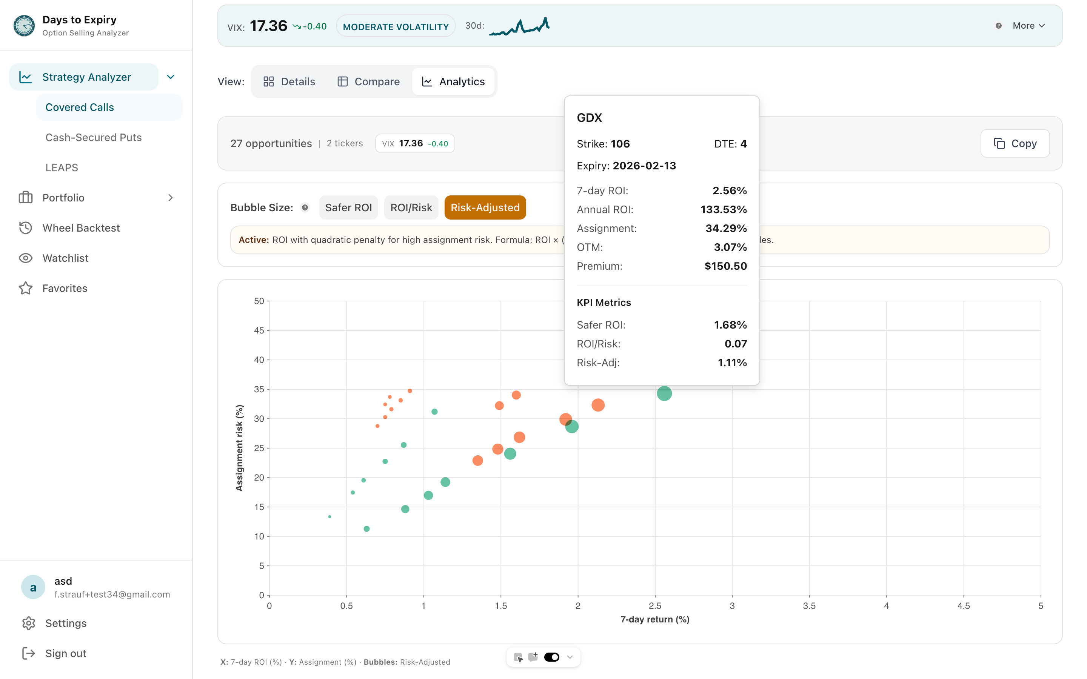Click the Favorites star icon
Screen dimensions: 1087x679
(26, 288)
